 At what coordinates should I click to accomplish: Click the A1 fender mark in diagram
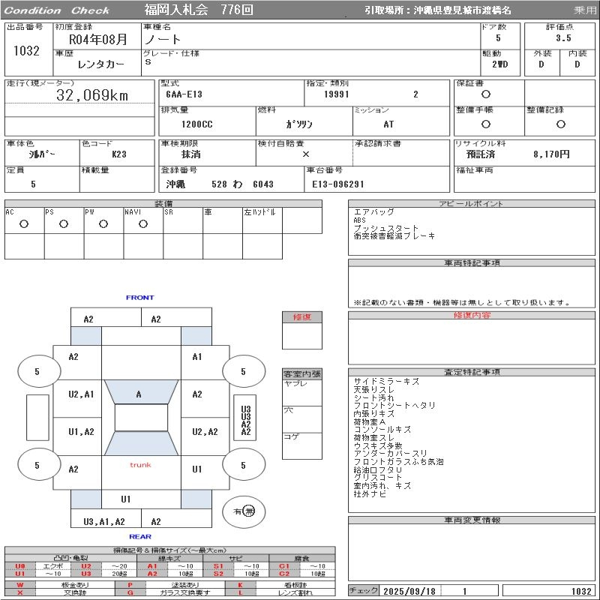coord(196,357)
